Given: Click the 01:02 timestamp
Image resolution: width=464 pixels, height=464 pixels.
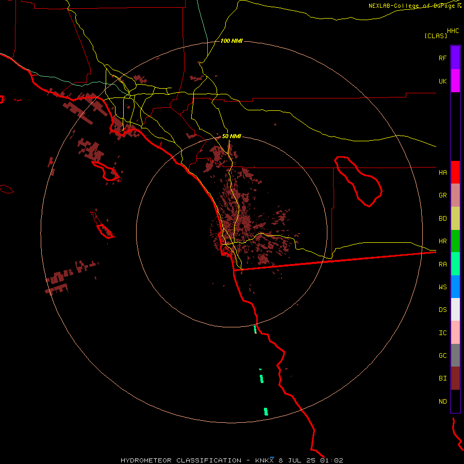Looking at the screenshot, I should pyautogui.click(x=332, y=460).
